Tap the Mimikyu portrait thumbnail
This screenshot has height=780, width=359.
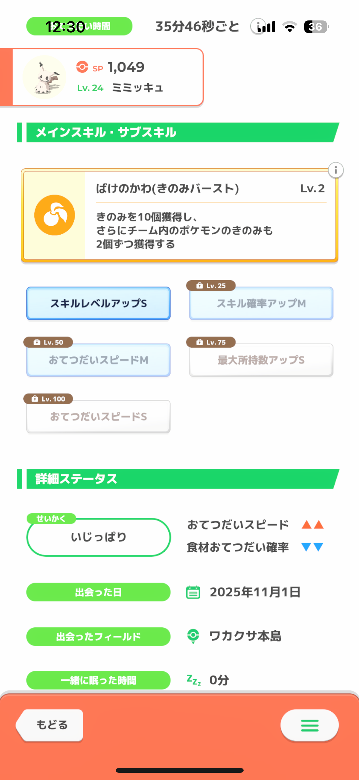(x=44, y=77)
